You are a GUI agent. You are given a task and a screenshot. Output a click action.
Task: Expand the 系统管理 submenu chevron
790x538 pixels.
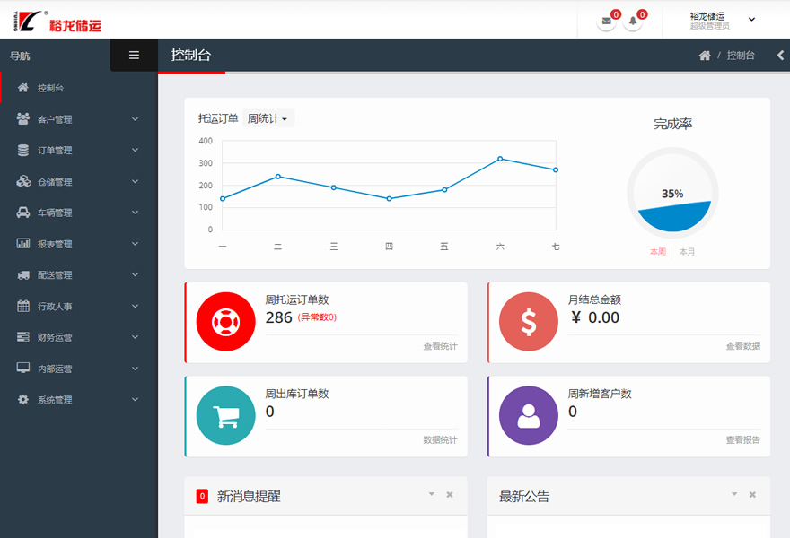(135, 400)
